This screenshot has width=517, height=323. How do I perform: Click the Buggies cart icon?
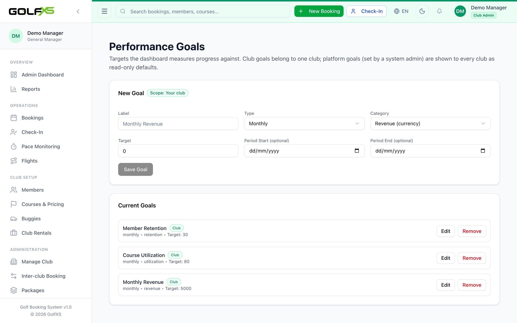point(14,219)
